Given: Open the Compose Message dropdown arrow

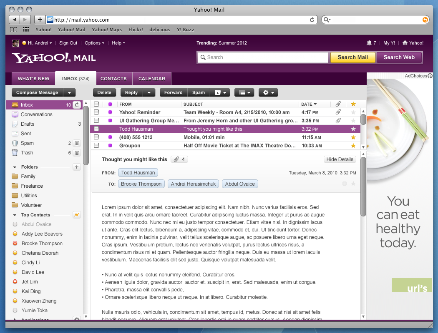Looking at the screenshot, I should (70, 92).
